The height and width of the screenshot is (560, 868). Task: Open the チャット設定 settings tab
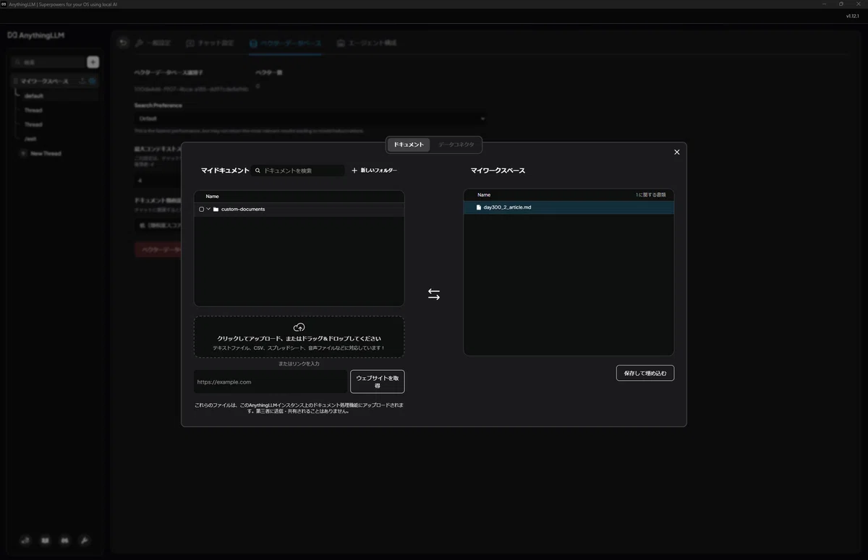coord(210,43)
